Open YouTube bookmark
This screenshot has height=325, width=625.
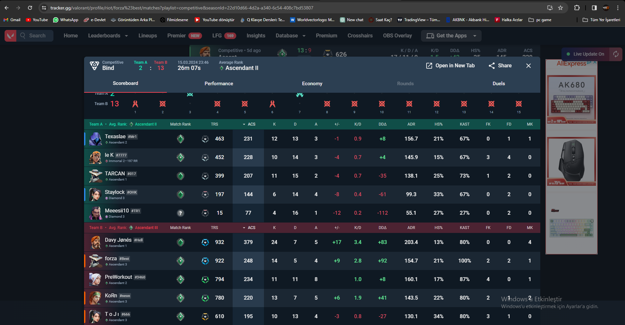coord(37,20)
